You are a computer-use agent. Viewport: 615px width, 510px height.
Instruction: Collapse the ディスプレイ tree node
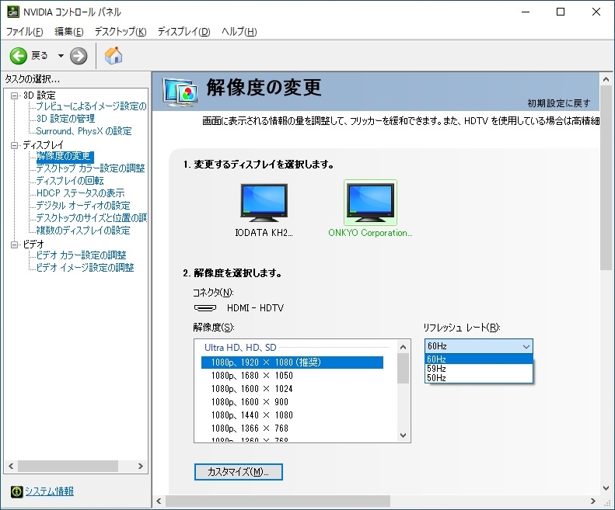(x=15, y=145)
